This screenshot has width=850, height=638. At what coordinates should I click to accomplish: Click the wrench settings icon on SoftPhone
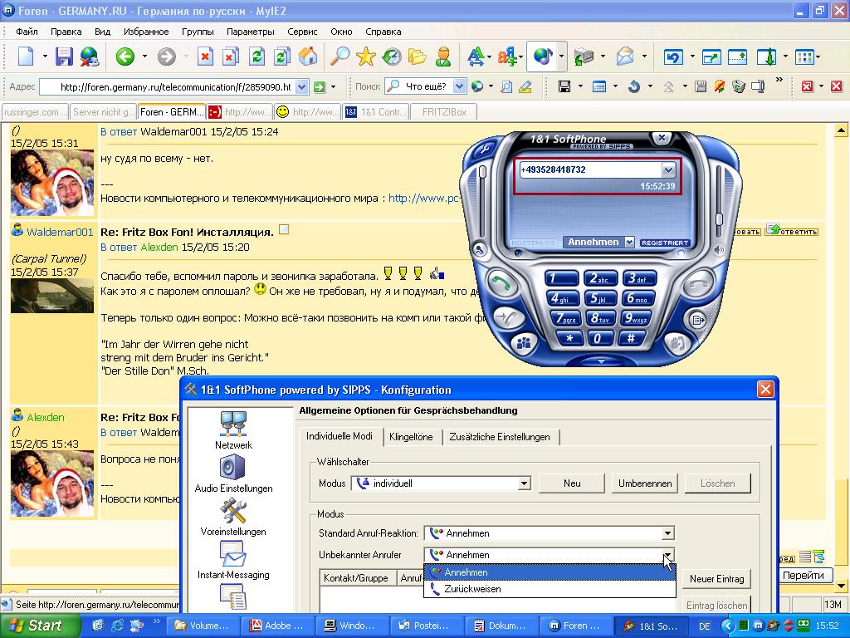click(484, 150)
